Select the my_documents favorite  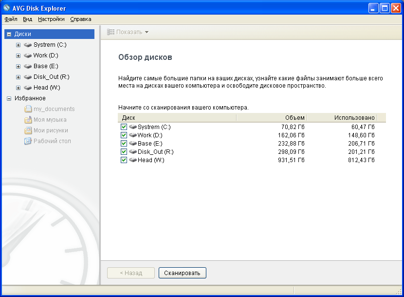pos(54,109)
